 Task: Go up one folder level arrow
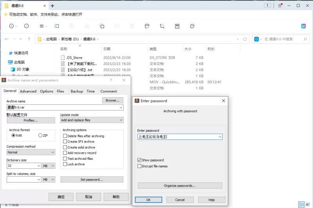click(29, 39)
